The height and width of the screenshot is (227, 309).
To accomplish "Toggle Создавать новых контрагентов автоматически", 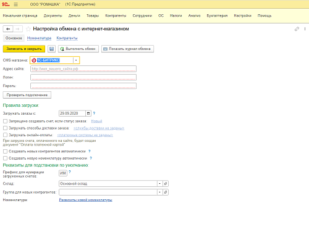I will coord(5,151).
